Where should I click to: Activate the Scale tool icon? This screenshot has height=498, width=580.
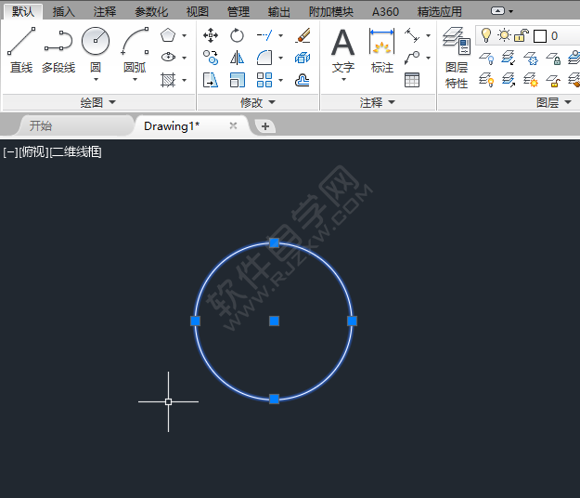238,80
